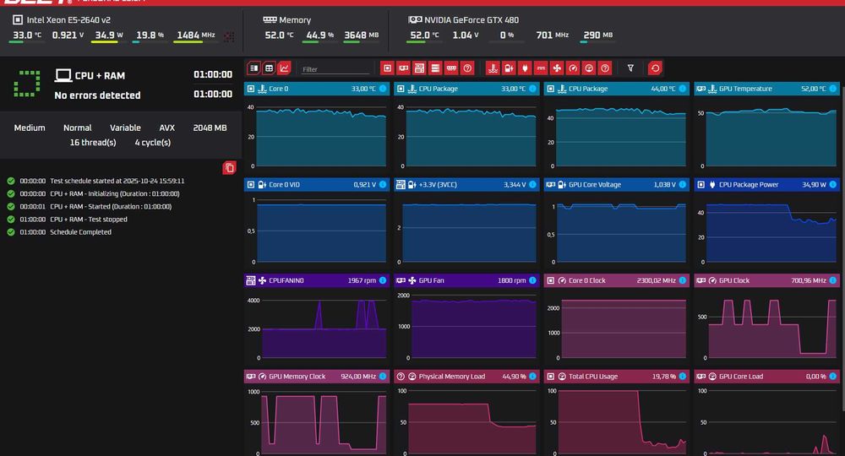Open info for the +3.3V (3VCC) graph
845x456 pixels.
point(532,185)
